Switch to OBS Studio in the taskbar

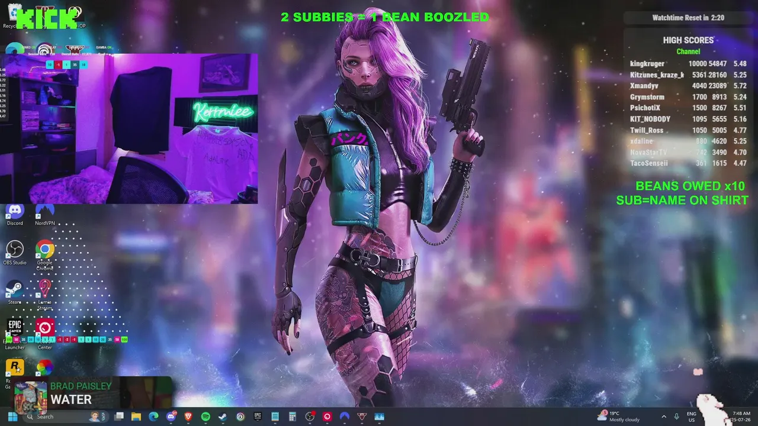click(x=310, y=417)
